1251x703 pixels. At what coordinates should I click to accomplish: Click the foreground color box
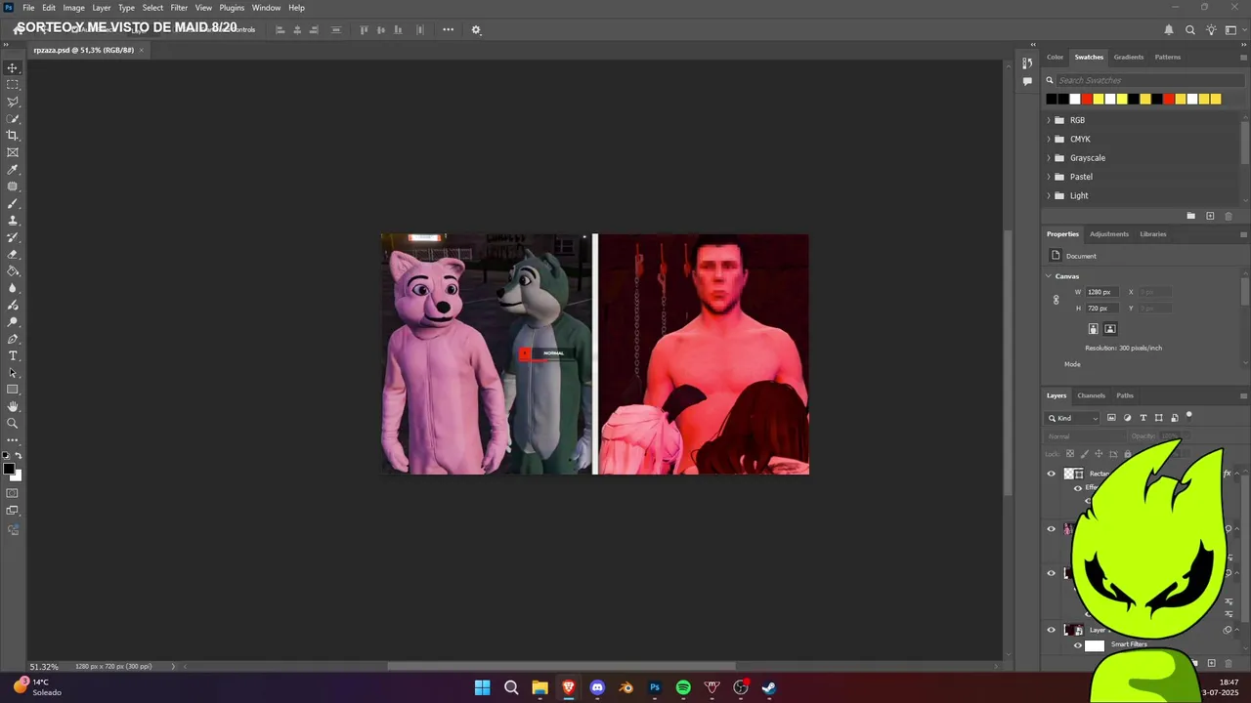pyautogui.click(x=9, y=470)
